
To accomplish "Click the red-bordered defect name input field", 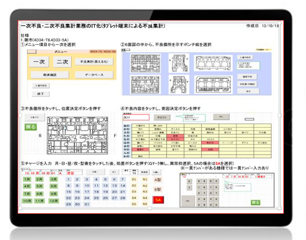I will 136,117.
